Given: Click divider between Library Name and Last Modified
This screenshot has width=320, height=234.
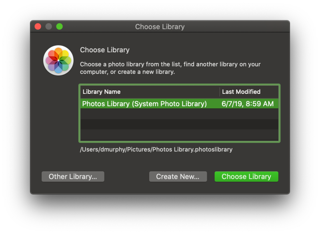Looking at the screenshot, I should click(x=220, y=92).
